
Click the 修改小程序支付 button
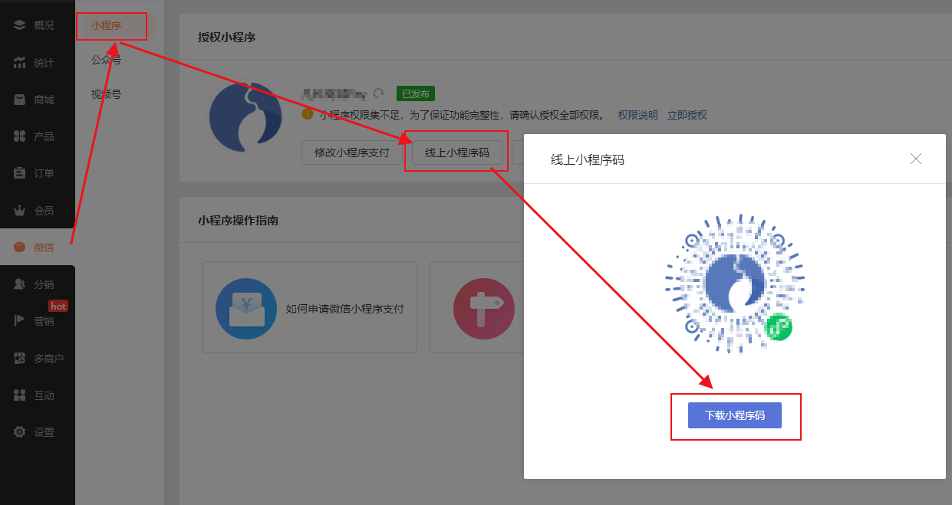click(x=352, y=152)
